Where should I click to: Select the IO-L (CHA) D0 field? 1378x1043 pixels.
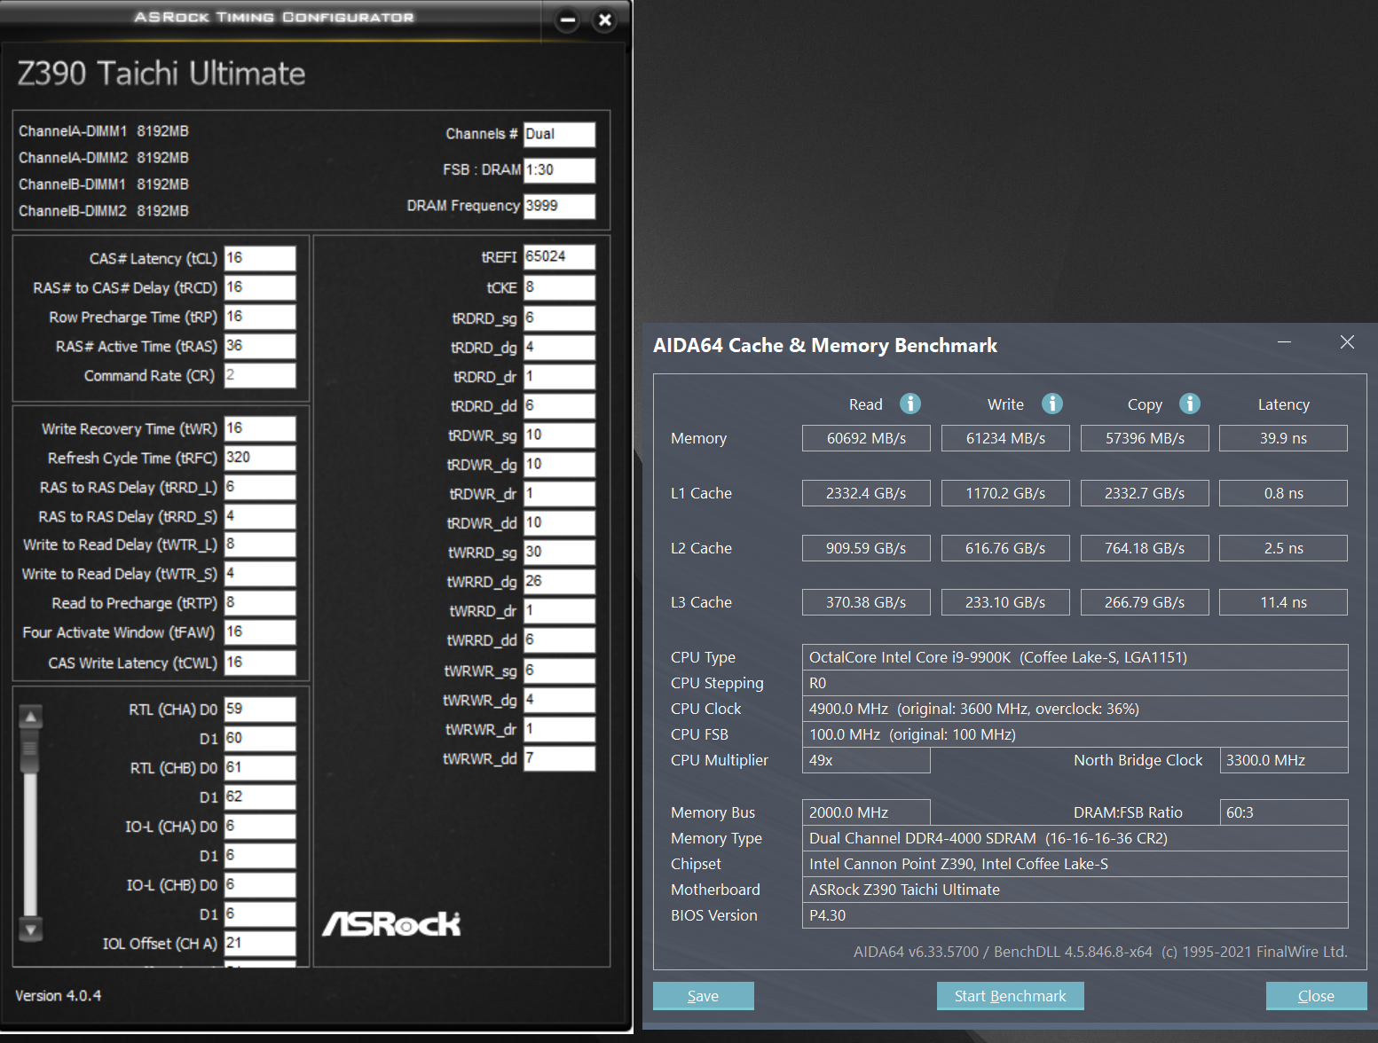tap(260, 827)
